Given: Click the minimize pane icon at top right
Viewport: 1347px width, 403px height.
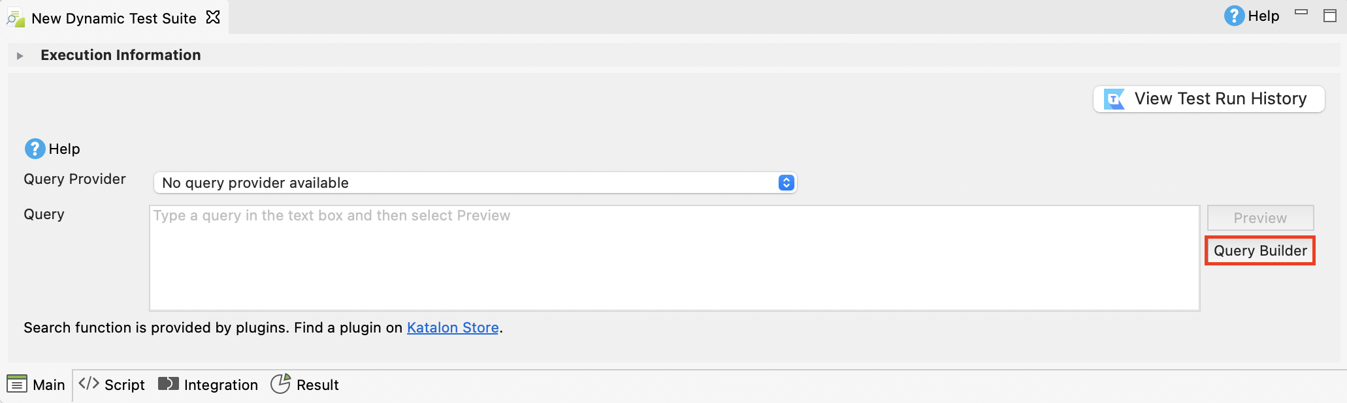Looking at the screenshot, I should (1302, 12).
